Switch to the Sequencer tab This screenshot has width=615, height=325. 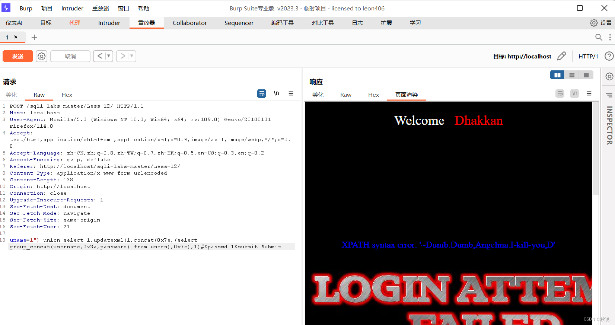pos(239,23)
